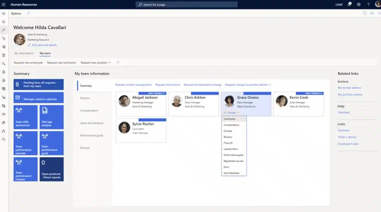Image resolution: width=381 pixels, height=212 pixels.
Task: Open My worker actions link
Action: pyautogui.click(x=349, y=88)
